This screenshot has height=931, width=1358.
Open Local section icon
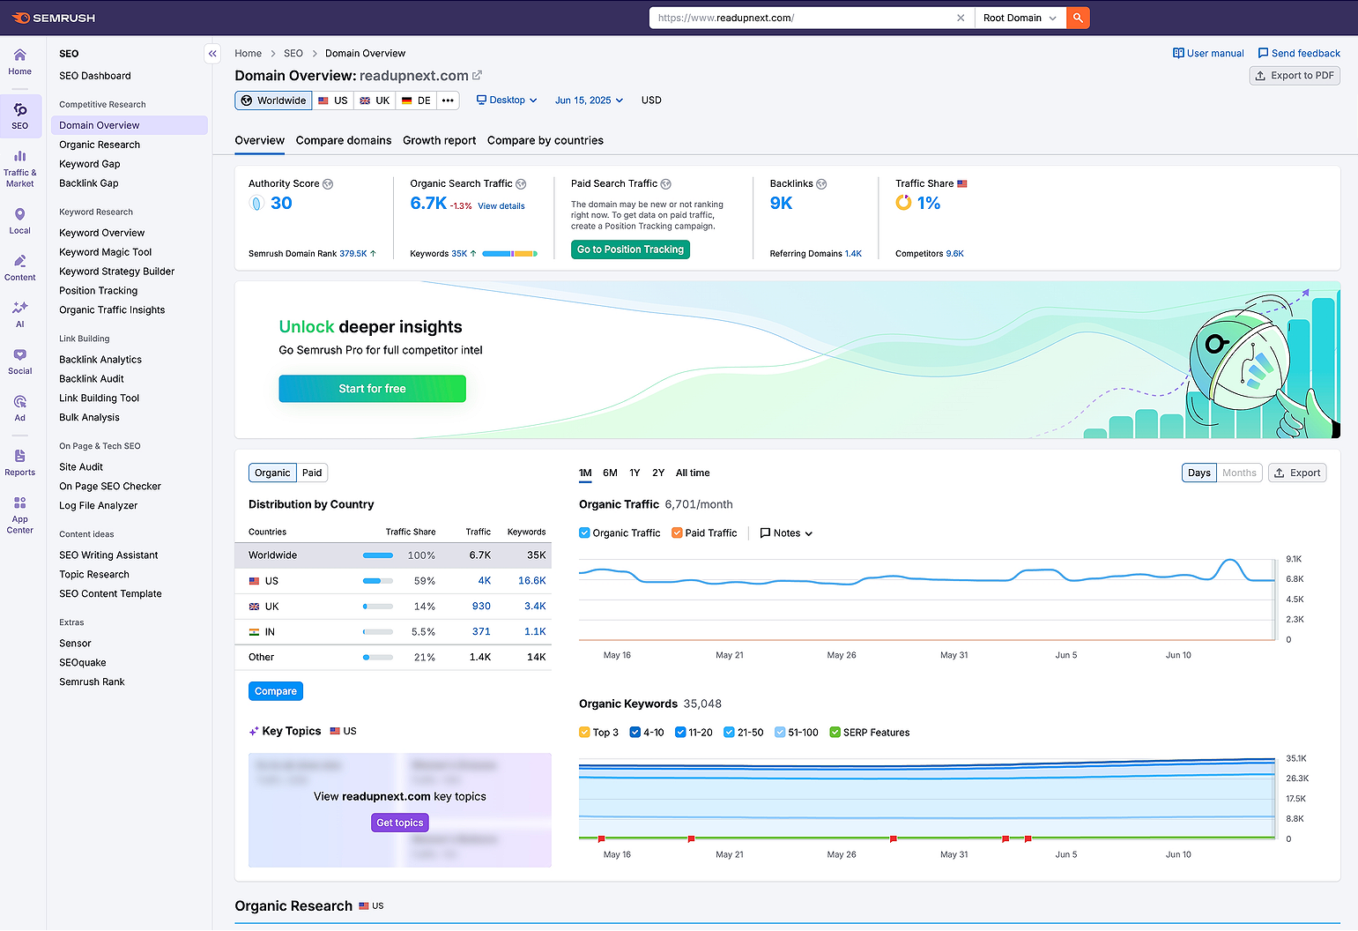click(x=20, y=220)
